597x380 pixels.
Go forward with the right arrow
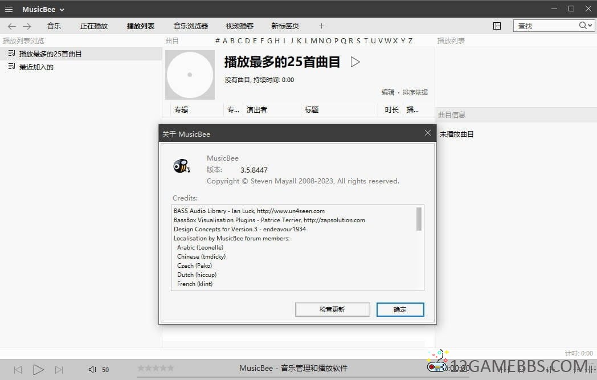pyautogui.click(x=27, y=26)
